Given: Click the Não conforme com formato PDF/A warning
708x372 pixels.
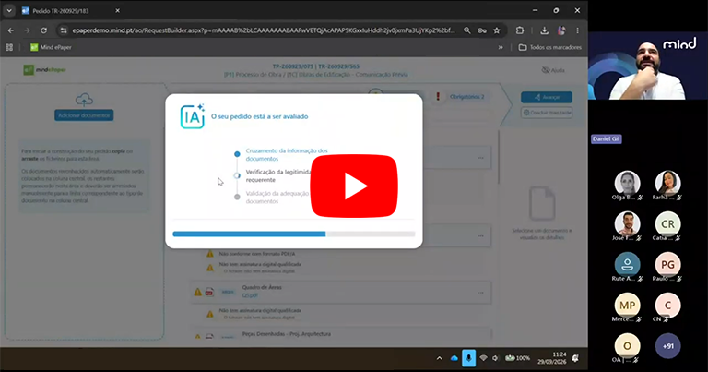Looking at the screenshot, I should tap(257, 254).
